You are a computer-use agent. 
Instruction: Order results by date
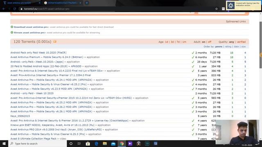coord(236,47)
